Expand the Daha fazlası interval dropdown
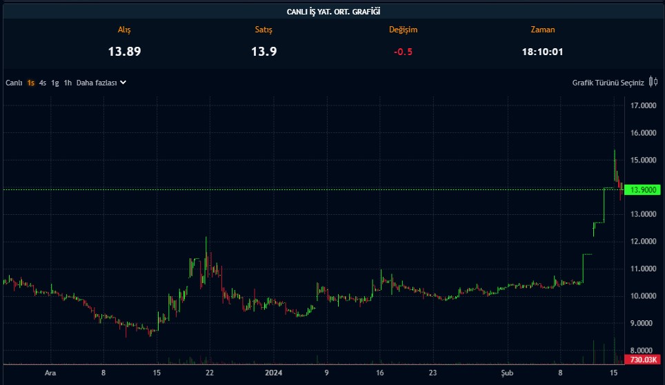This screenshot has height=385, width=665. [x=96, y=83]
